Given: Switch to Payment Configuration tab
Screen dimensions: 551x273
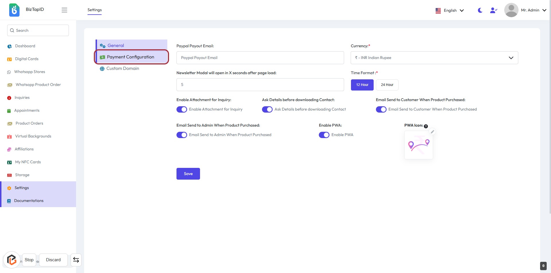Looking at the screenshot, I should [131, 57].
